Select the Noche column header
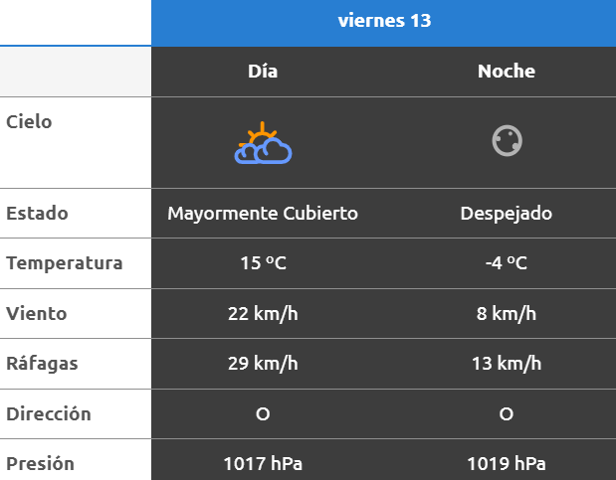The height and width of the screenshot is (480, 616). pyautogui.click(x=507, y=72)
